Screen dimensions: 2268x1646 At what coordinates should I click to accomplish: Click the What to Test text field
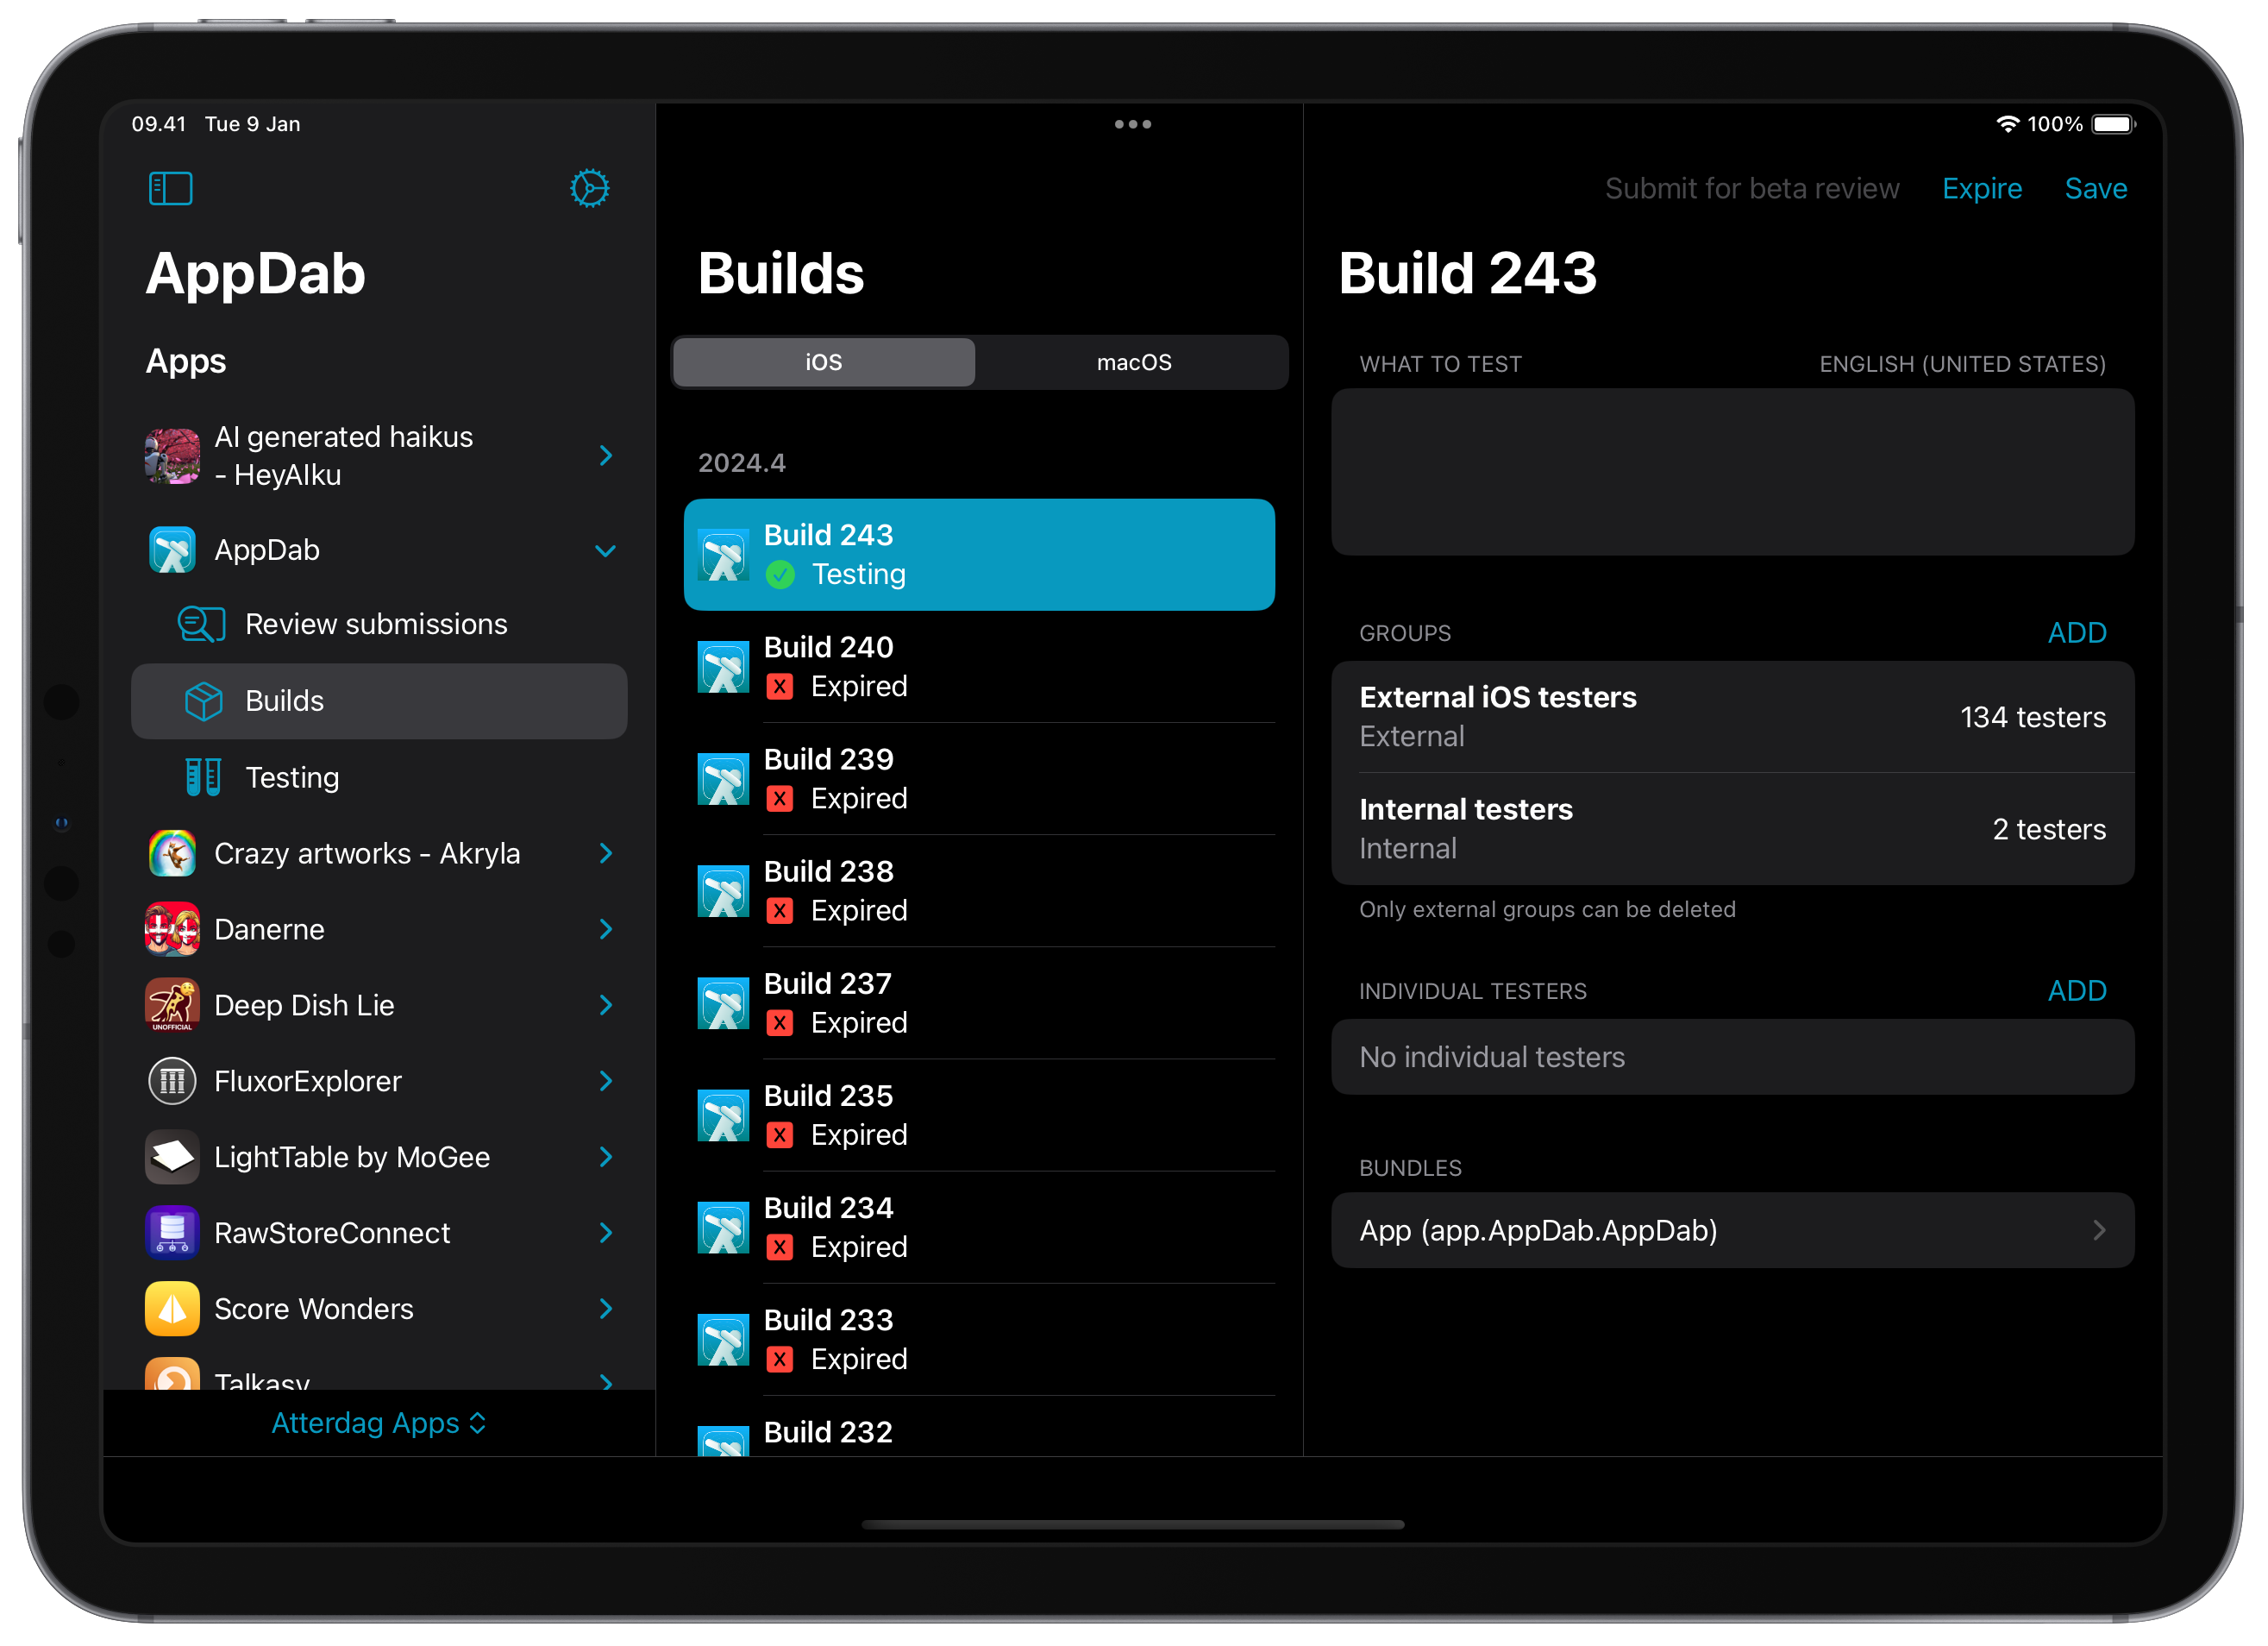1732,471
